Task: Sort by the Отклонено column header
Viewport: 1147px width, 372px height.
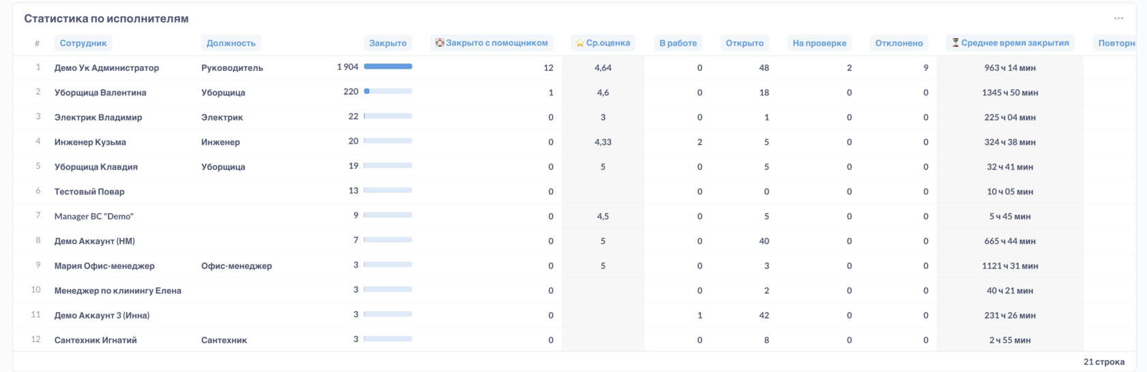Action: [x=899, y=43]
